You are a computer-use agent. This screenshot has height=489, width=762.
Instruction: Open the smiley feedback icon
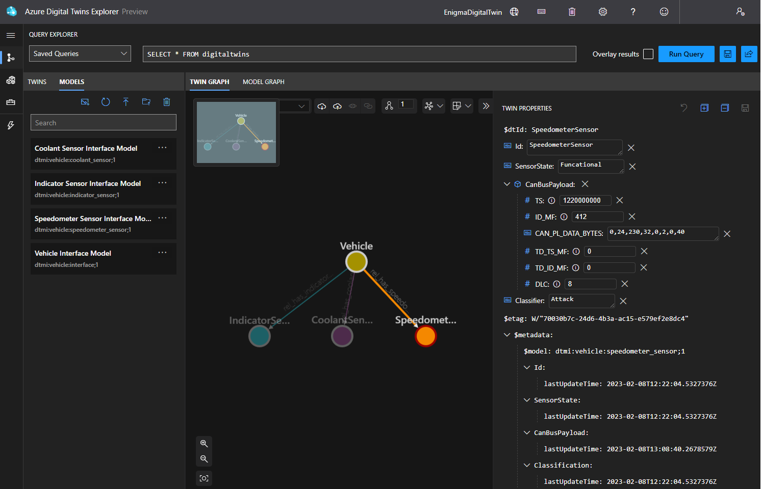664,12
